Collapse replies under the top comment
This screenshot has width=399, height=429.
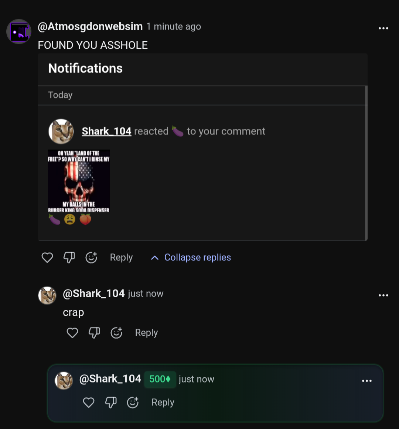(x=191, y=257)
